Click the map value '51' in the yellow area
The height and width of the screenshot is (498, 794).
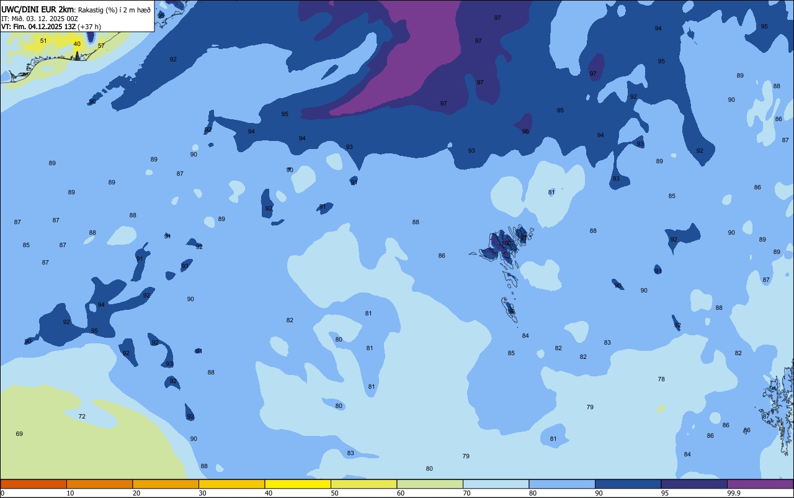pyautogui.click(x=43, y=41)
